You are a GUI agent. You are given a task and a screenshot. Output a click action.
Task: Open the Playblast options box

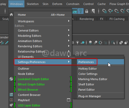69,100
